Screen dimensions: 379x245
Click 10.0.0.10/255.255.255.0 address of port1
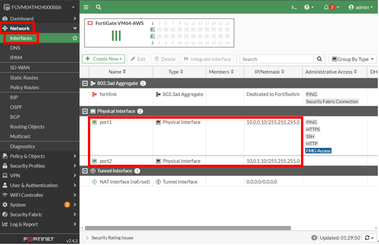pos(273,122)
